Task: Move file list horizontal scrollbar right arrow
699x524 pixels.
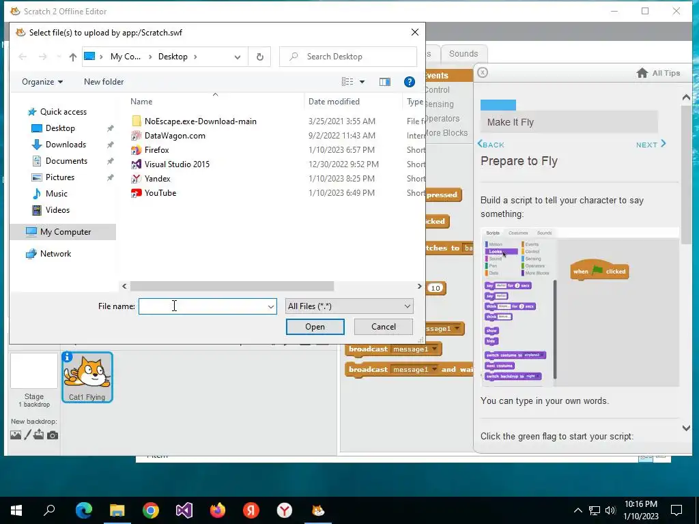Action: click(419, 286)
